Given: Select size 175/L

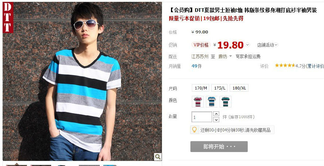Looking at the screenshot, I should pyautogui.click(x=220, y=88).
